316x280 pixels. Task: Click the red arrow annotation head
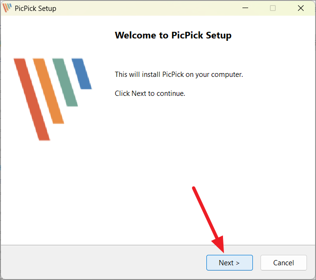(x=219, y=244)
